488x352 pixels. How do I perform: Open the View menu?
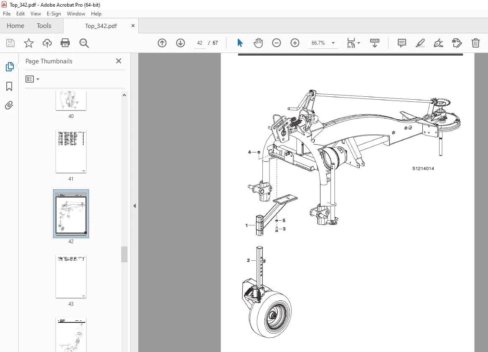coord(36,14)
